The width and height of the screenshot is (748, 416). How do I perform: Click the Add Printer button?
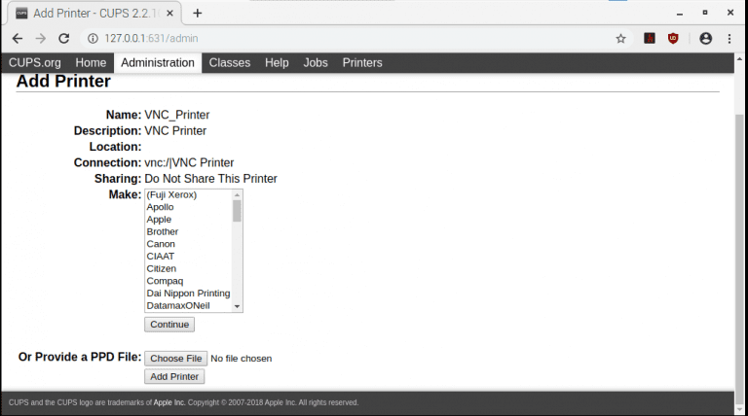[x=174, y=376]
